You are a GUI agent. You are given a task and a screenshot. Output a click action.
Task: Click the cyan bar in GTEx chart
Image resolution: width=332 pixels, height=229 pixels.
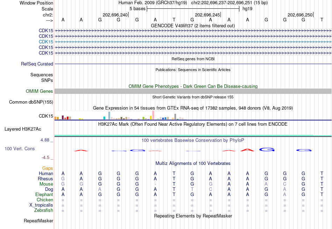(x=104, y=118)
